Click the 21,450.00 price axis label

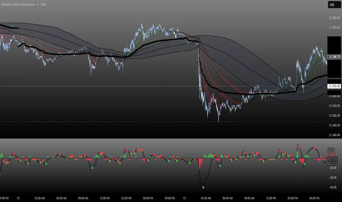(334, 125)
